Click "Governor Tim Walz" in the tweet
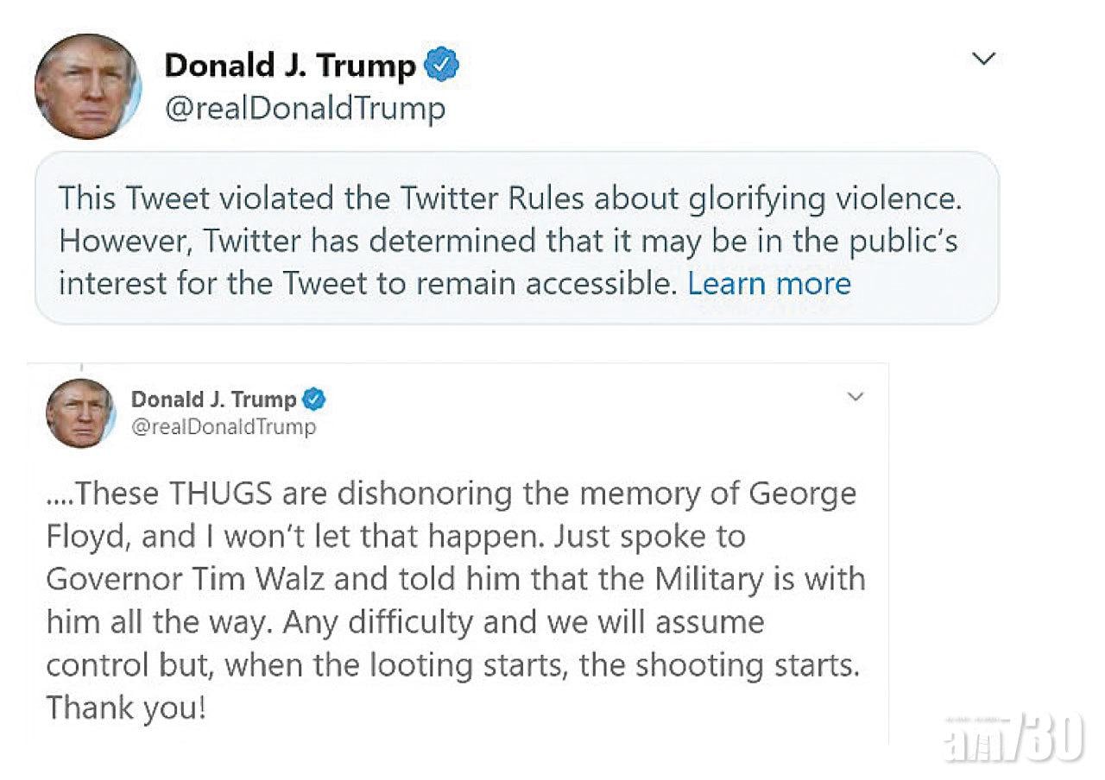The image size is (1105, 780). 184,578
